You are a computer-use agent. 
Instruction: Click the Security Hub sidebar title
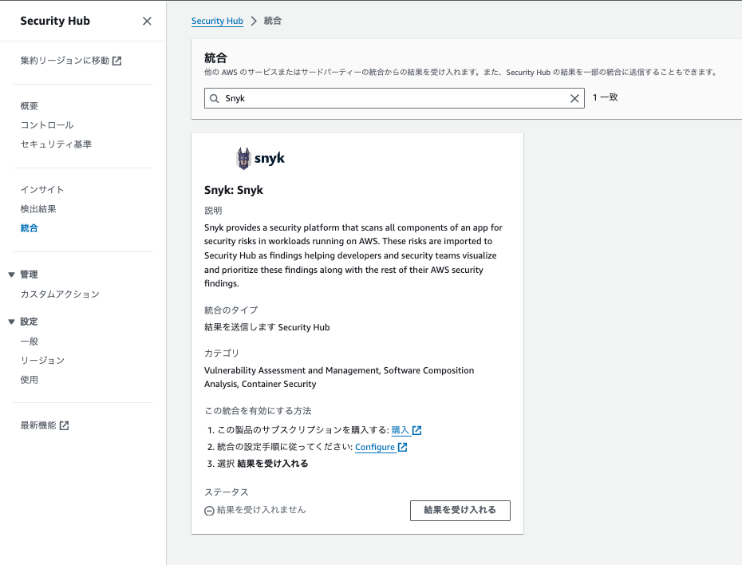55,21
